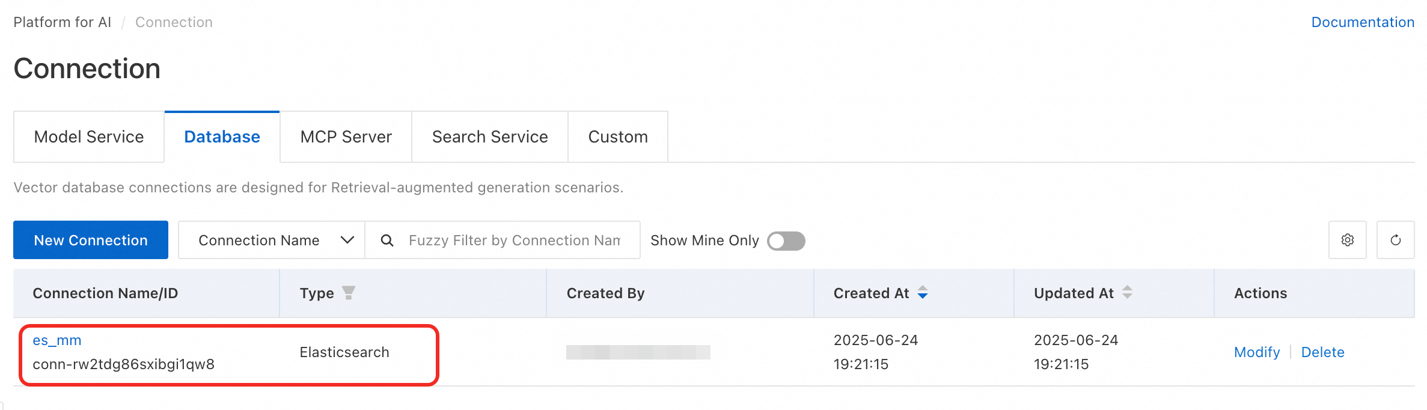
Task: Switch to the Model Service tab
Action: tap(89, 137)
